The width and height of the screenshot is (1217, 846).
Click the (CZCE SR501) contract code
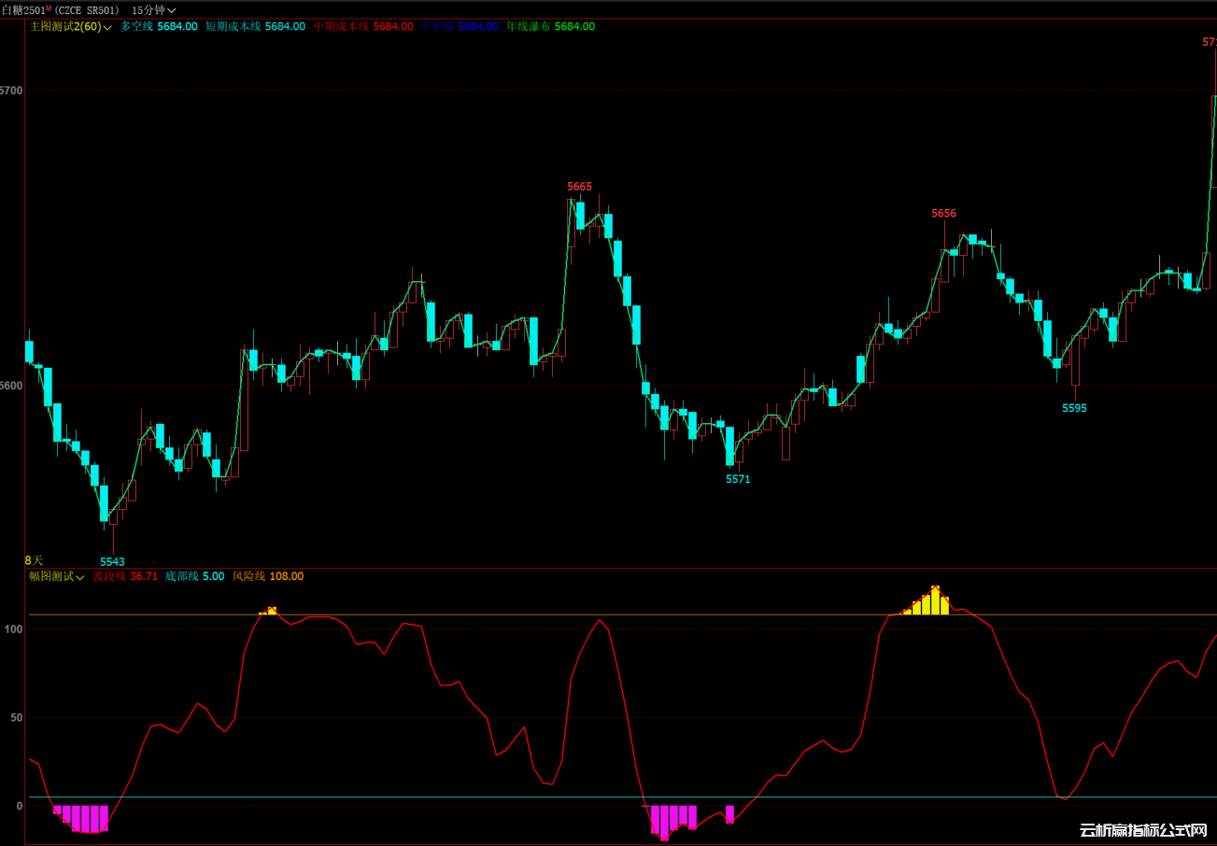87,9
